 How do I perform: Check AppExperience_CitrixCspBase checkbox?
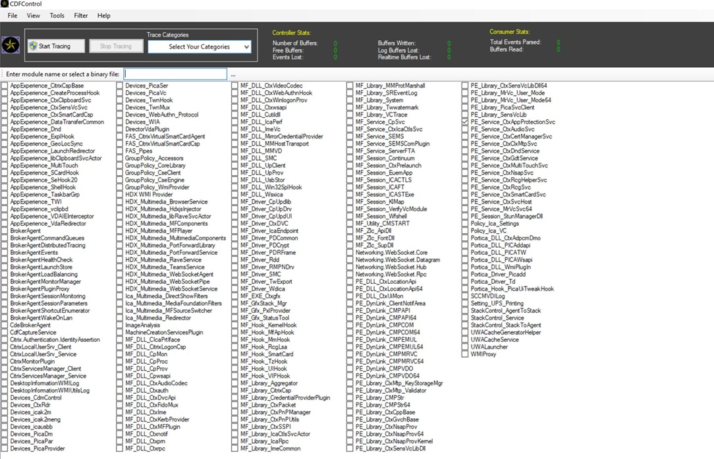(5, 86)
